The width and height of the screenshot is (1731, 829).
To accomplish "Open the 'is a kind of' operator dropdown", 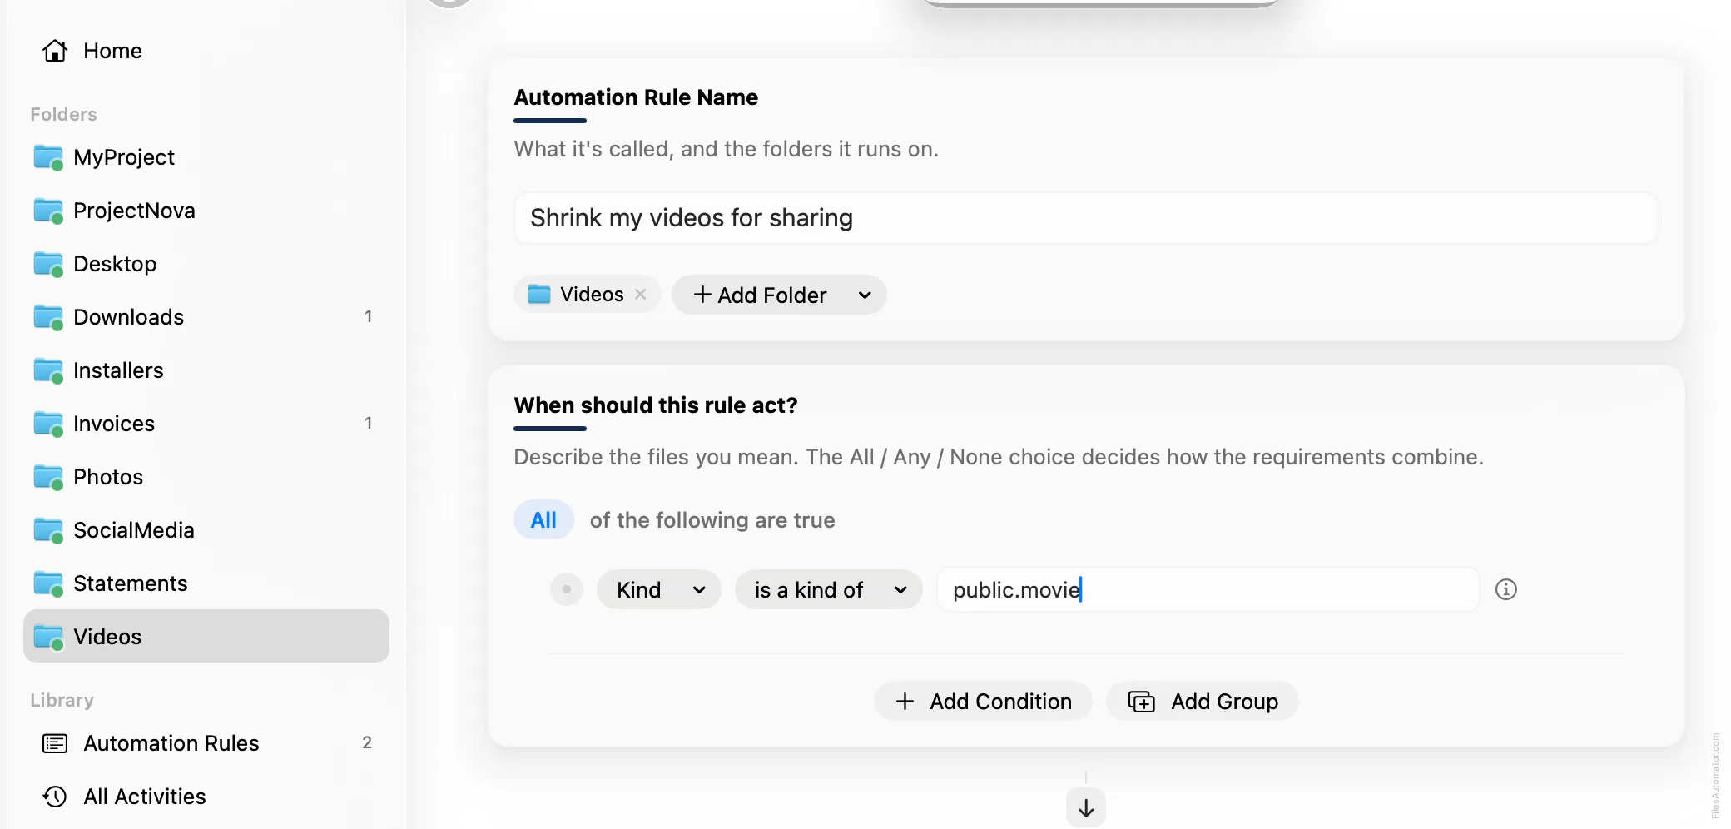I will [x=828, y=589].
